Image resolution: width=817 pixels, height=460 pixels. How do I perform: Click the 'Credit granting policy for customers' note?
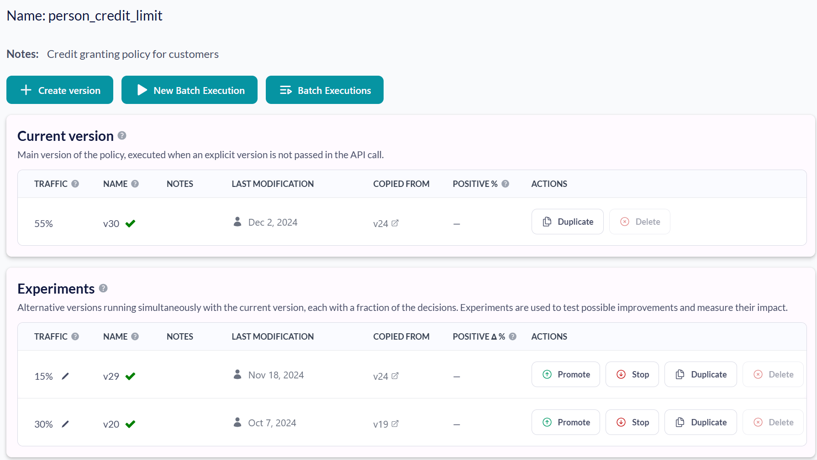click(133, 54)
